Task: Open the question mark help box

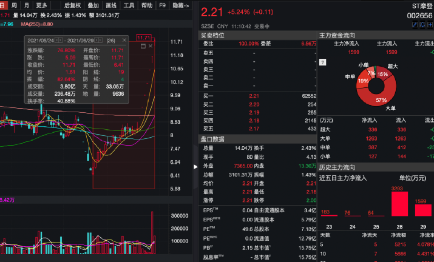Action: click(x=322, y=62)
